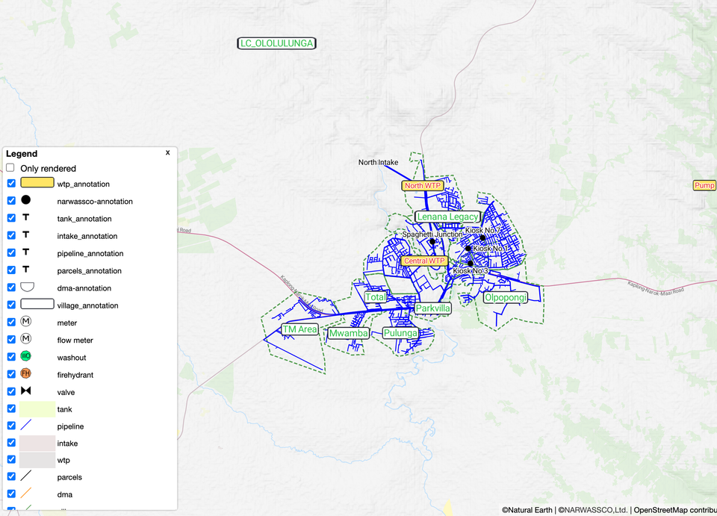Image resolution: width=717 pixels, height=516 pixels.
Task: Click the wtp_annotation yellow swatch
Action: point(37,182)
